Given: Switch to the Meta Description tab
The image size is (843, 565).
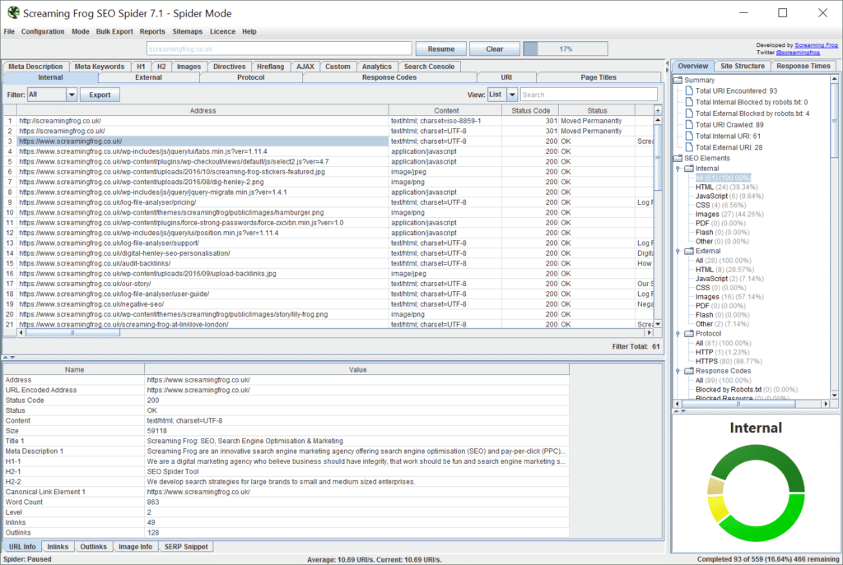Looking at the screenshot, I should pos(35,67).
